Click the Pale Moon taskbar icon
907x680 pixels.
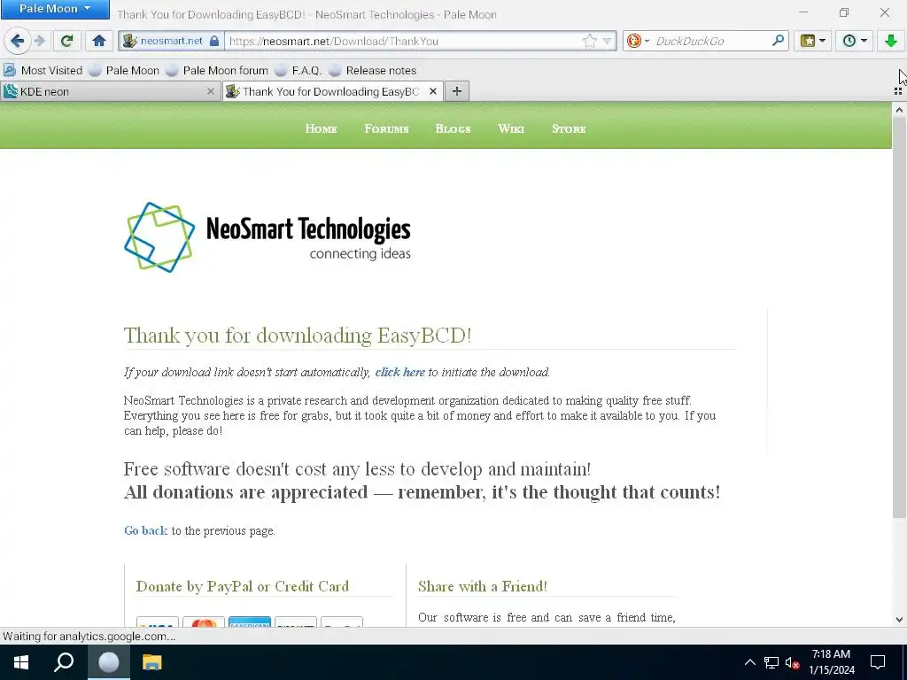coord(108,662)
